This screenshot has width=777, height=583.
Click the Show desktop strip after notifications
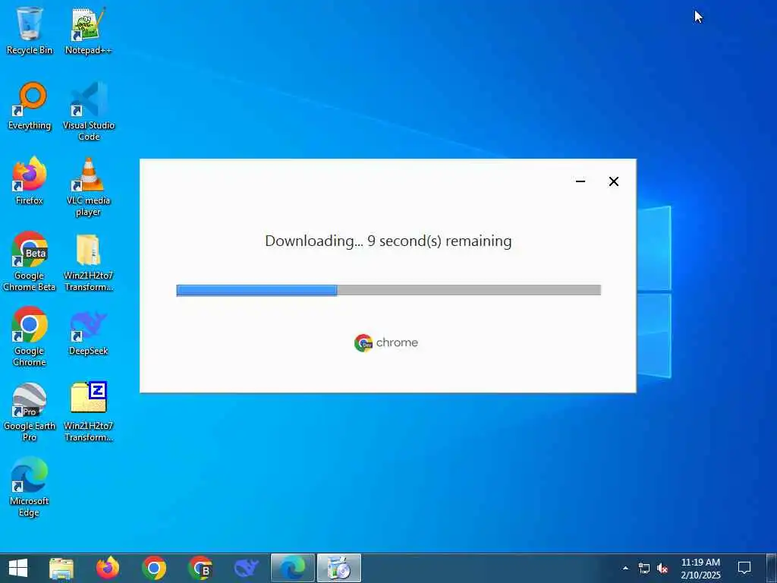(x=772, y=568)
